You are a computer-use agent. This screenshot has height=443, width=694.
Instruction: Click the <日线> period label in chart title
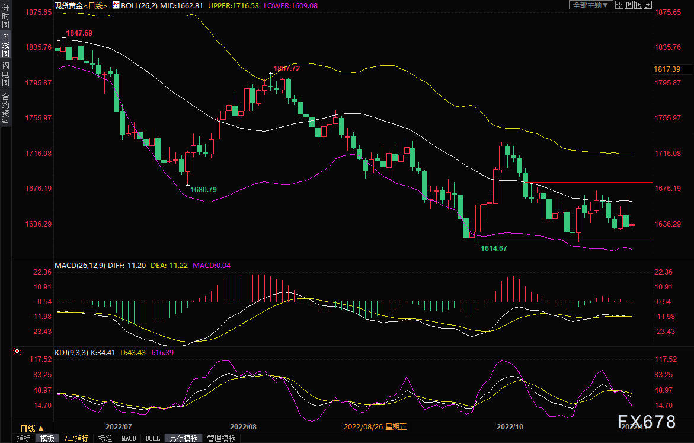pos(94,5)
